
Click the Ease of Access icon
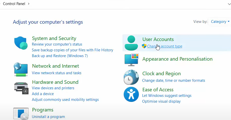click(x=131, y=94)
